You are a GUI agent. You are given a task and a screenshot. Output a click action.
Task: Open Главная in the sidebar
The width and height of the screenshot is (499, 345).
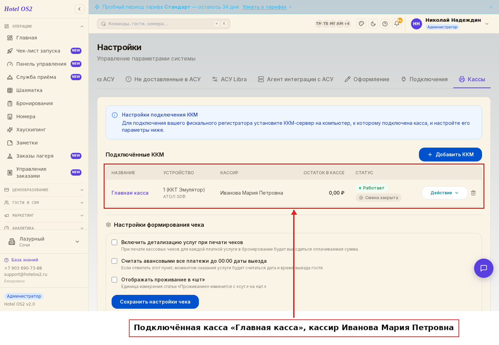pos(44,38)
